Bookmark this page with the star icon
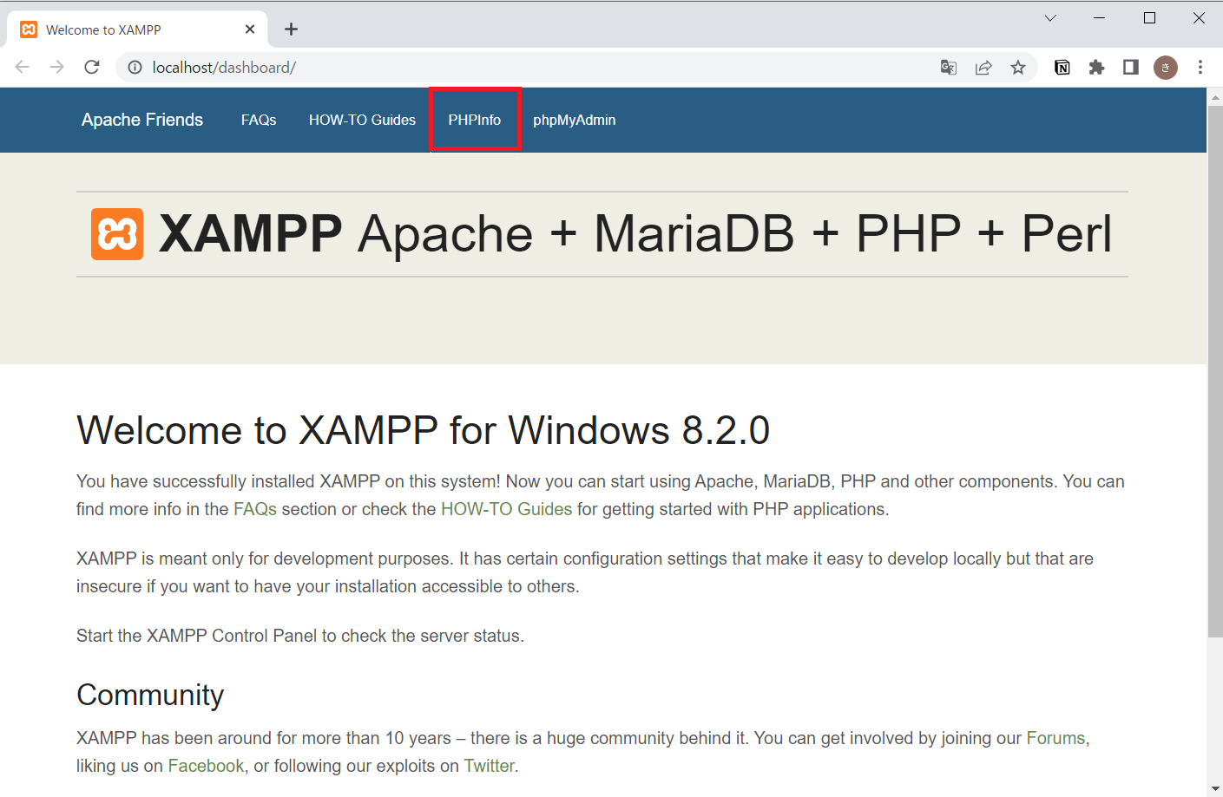 point(1017,67)
